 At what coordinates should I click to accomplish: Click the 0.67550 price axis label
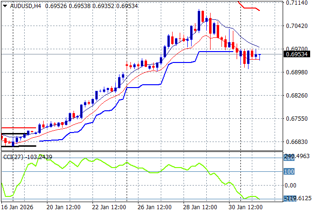click(x=296, y=118)
